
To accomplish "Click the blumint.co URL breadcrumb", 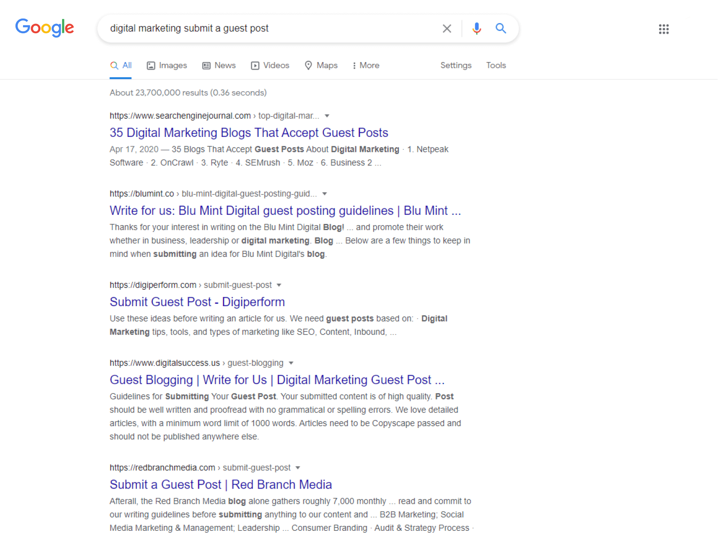I will point(213,194).
